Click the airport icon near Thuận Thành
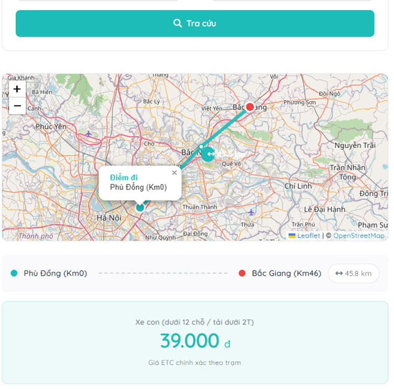 tap(251, 212)
